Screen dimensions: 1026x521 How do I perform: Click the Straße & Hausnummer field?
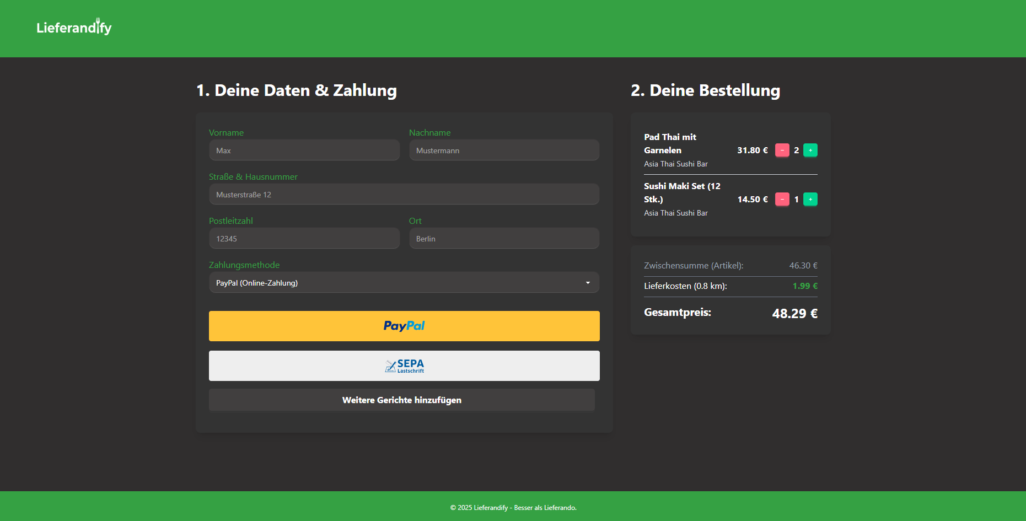(x=404, y=195)
